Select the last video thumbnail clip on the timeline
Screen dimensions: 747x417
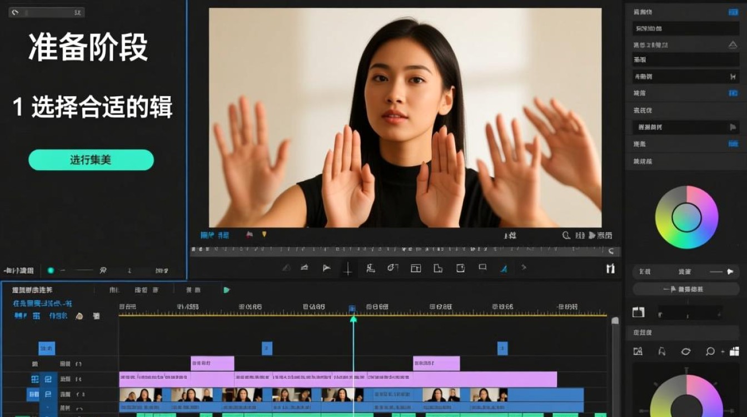[x=489, y=395]
